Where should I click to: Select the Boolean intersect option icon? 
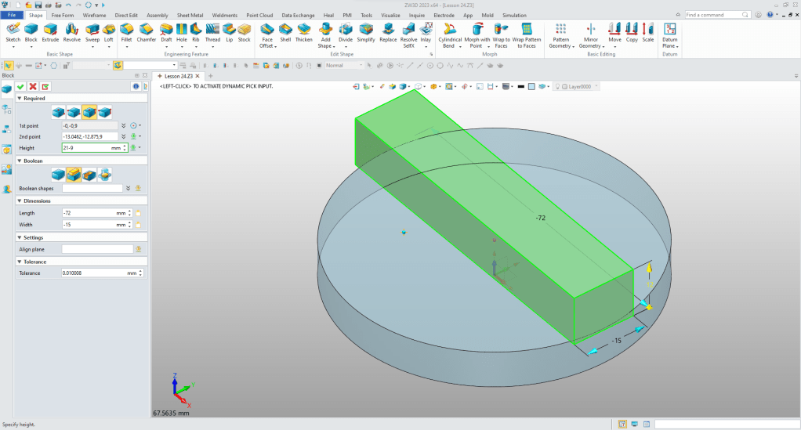pos(104,173)
